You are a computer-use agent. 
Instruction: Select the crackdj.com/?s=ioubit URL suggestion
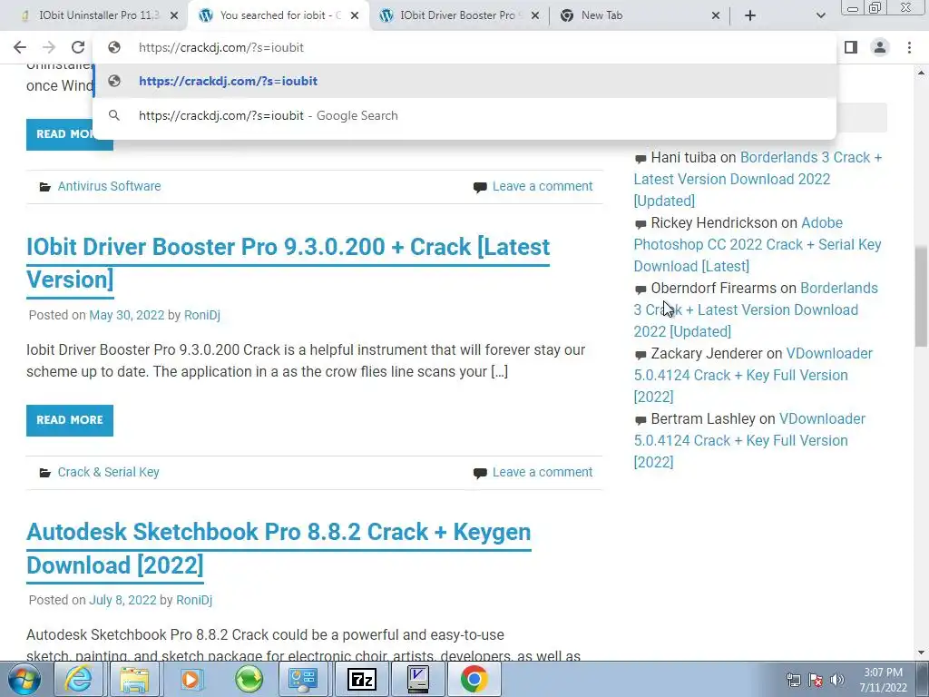pos(464,81)
